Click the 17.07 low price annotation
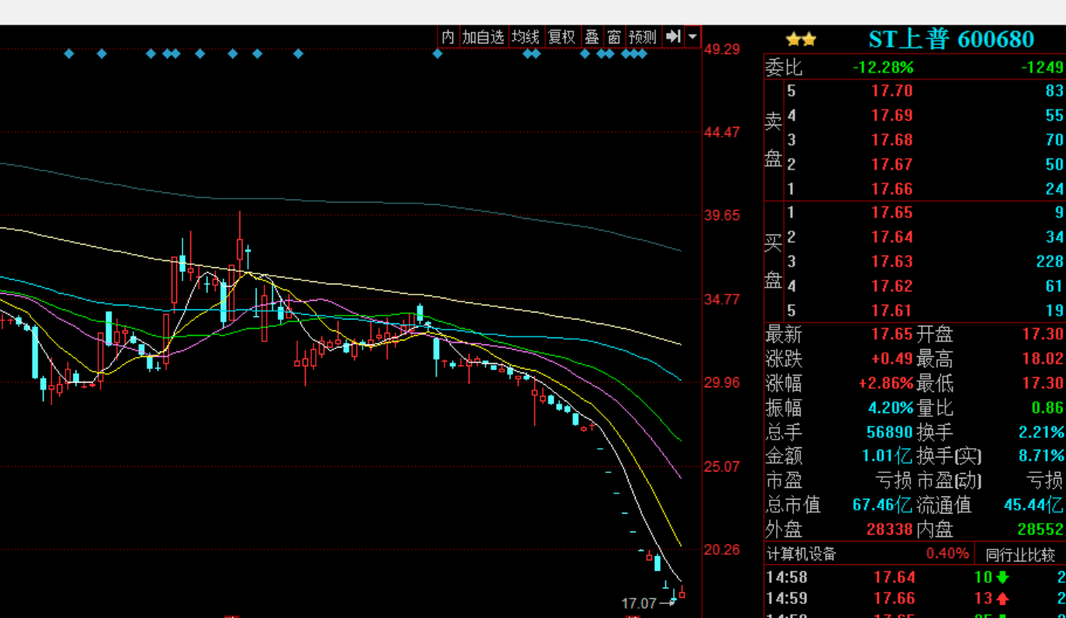 tap(639, 603)
